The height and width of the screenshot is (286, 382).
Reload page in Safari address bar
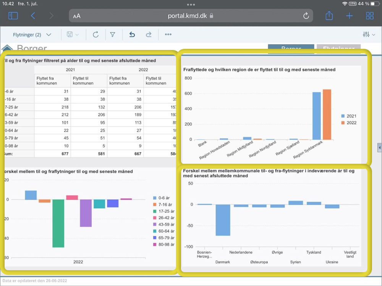coord(306,16)
